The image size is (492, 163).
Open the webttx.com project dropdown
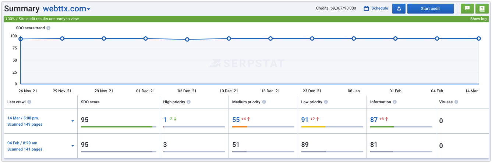click(x=67, y=9)
